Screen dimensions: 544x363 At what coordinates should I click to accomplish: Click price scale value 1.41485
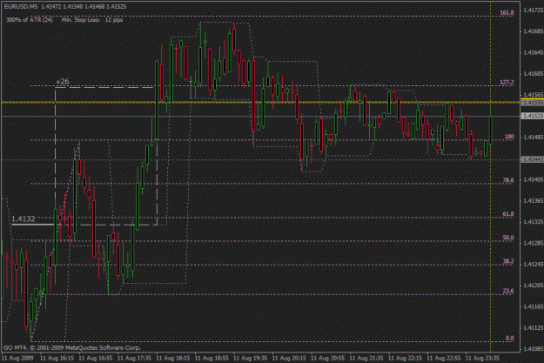[x=534, y=138]
